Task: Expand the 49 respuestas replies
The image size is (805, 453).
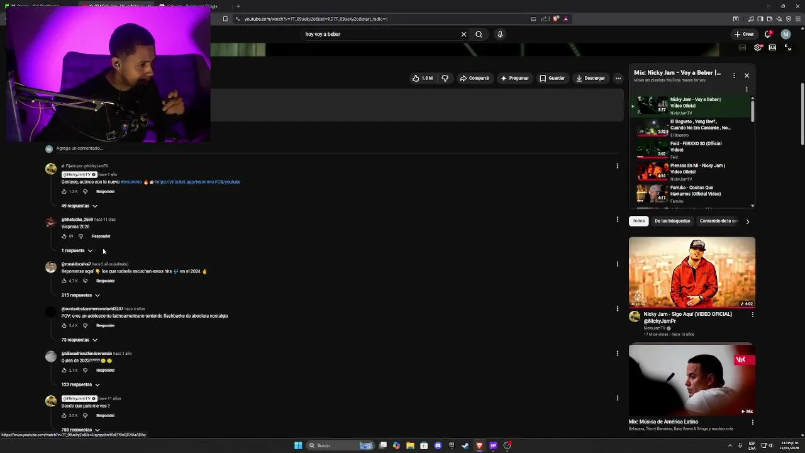Action: [x=79, y=206]
